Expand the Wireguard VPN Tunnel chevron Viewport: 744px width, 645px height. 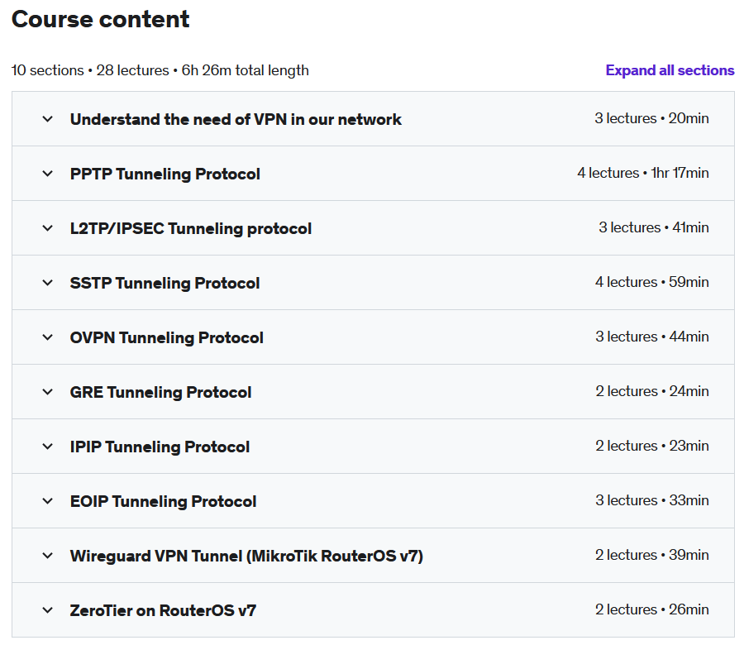47,556
